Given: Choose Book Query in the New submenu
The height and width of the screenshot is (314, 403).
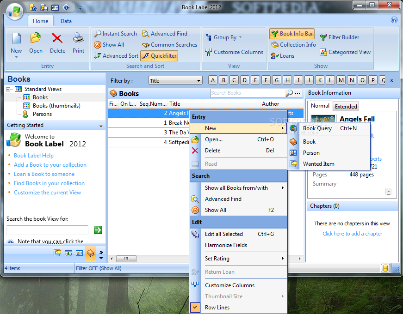Looking at the screenshot, I should [329, 128].
